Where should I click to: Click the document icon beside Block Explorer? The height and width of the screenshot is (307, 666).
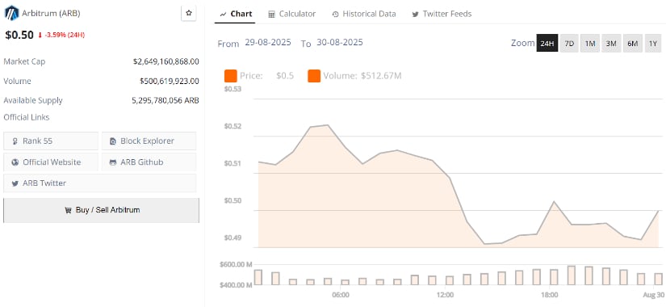[113, 141]
